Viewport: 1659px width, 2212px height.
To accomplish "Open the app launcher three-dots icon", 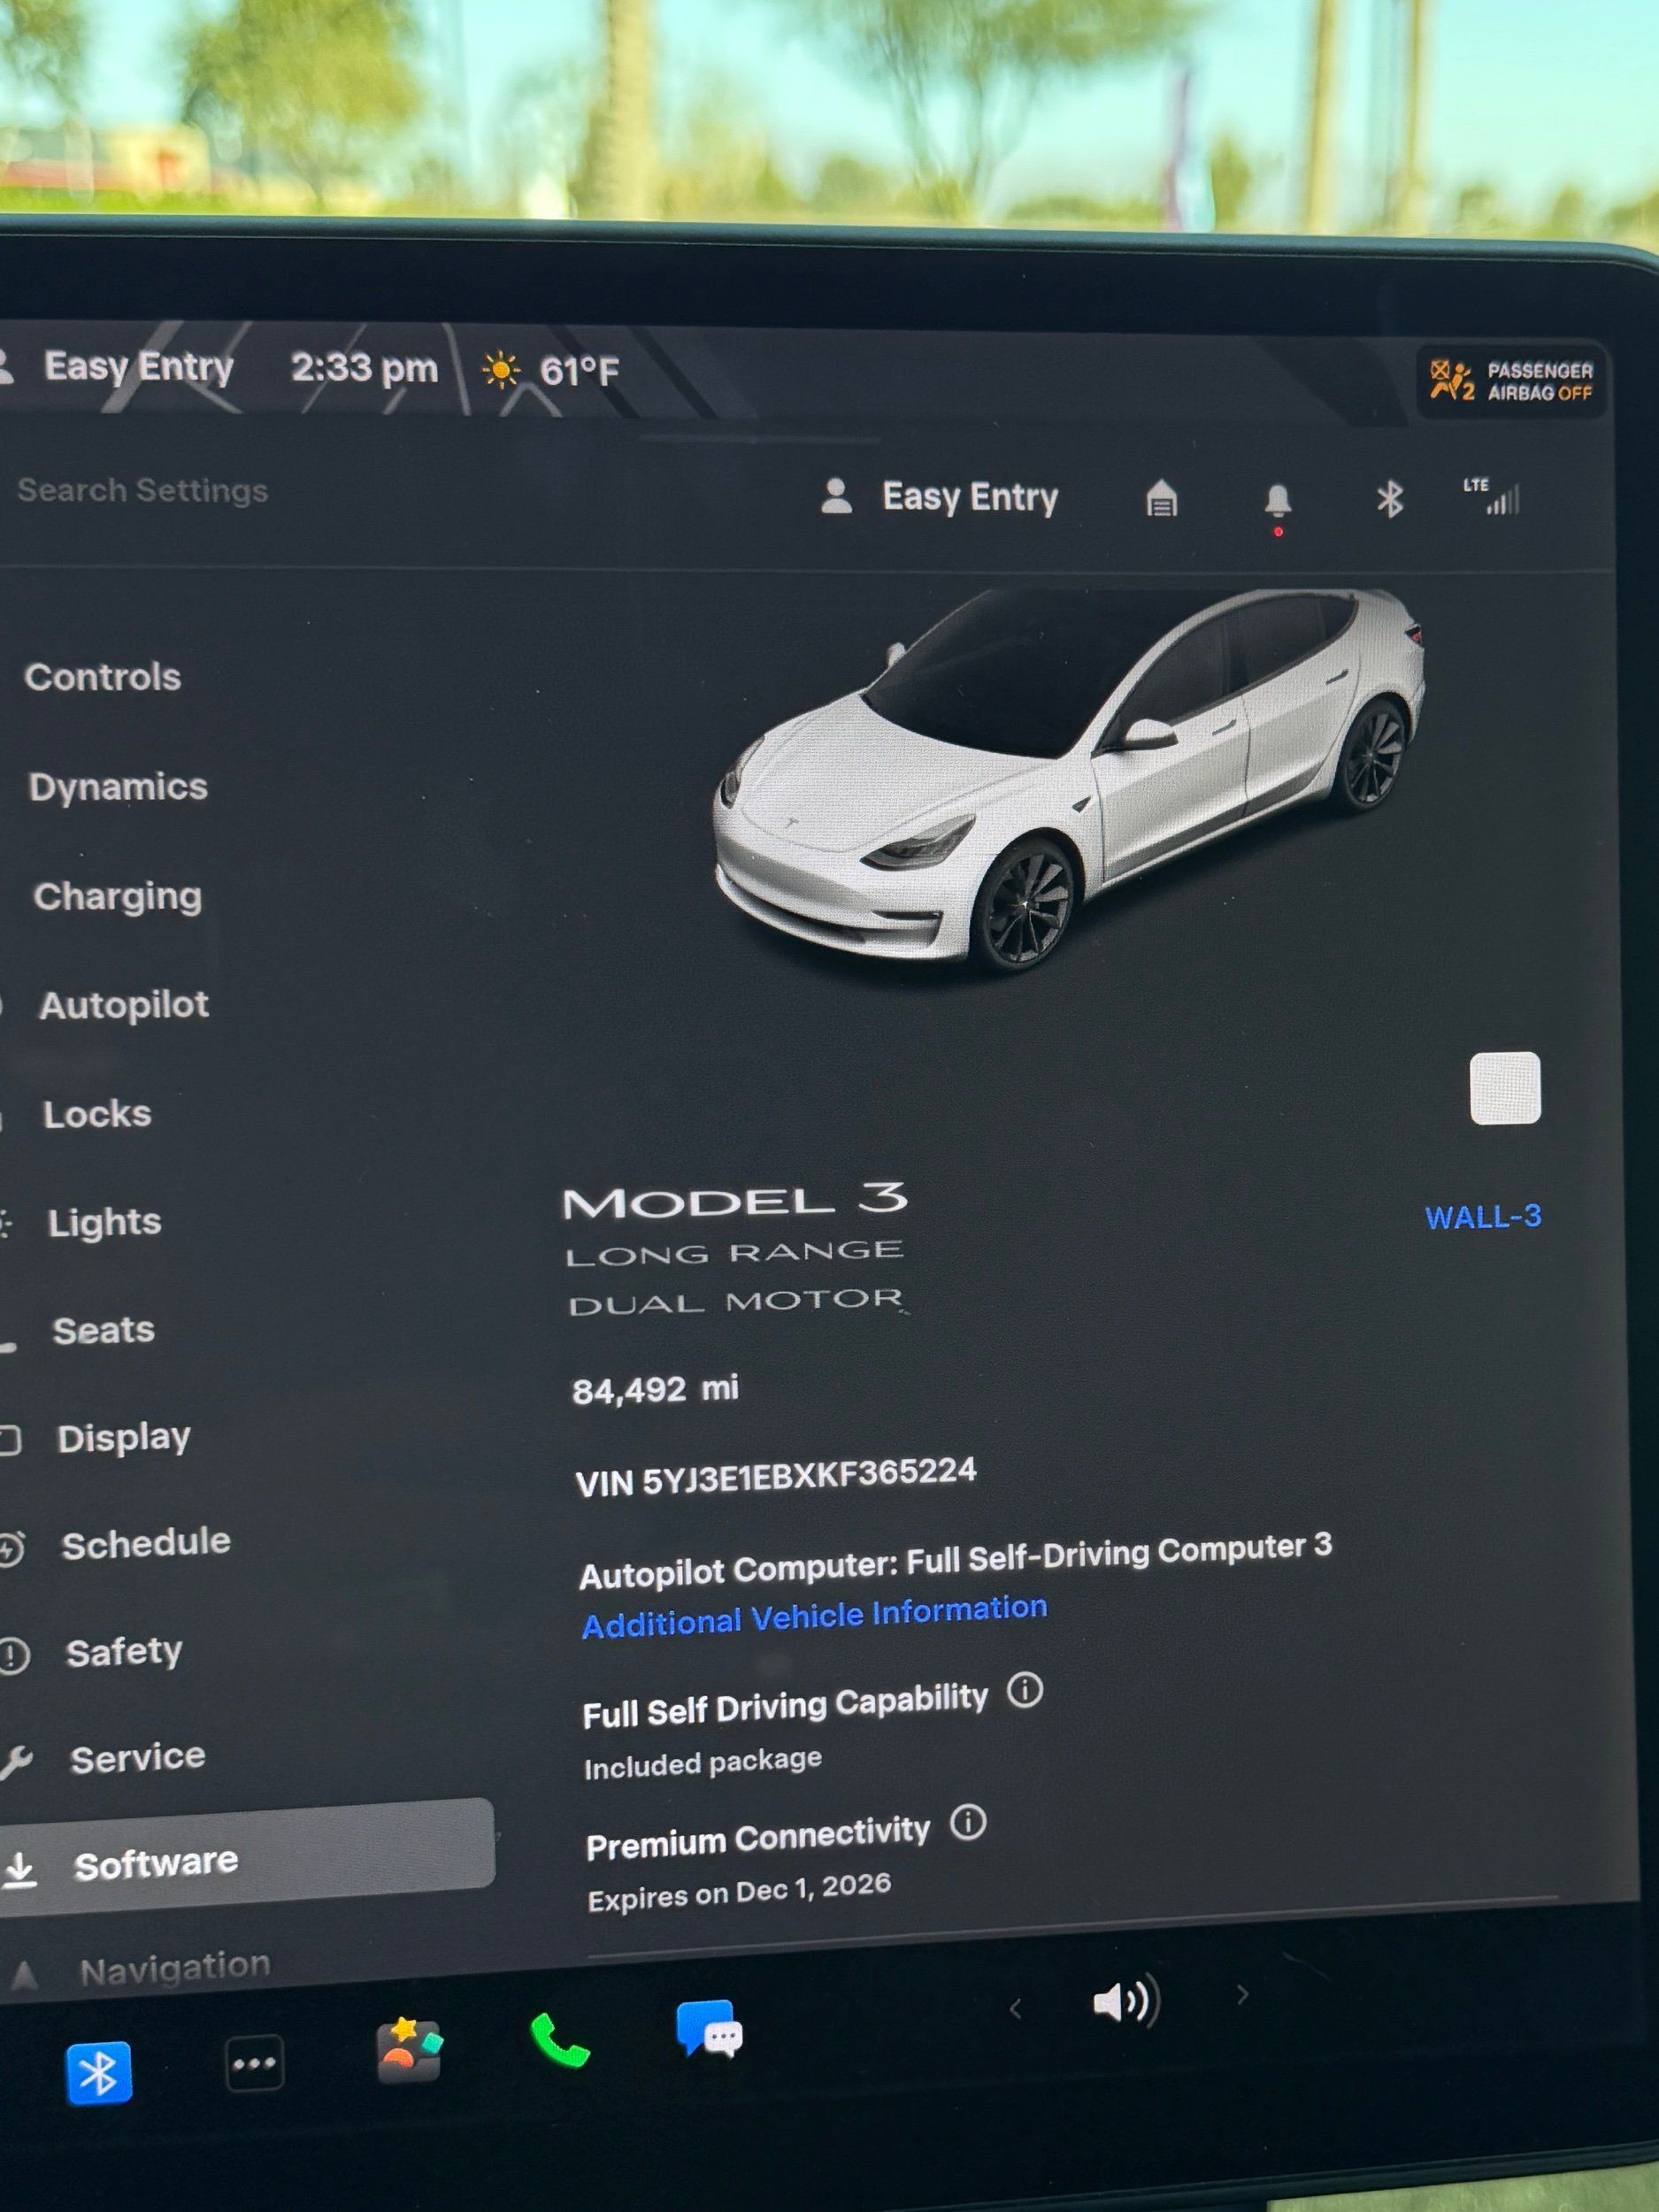I will coord(254,2063).
